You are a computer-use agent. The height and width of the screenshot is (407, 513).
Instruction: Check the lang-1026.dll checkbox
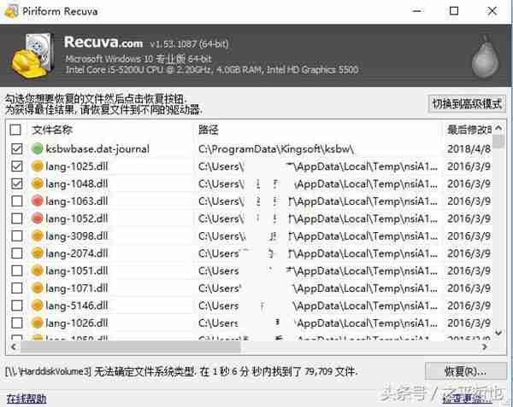pos(17,323)
